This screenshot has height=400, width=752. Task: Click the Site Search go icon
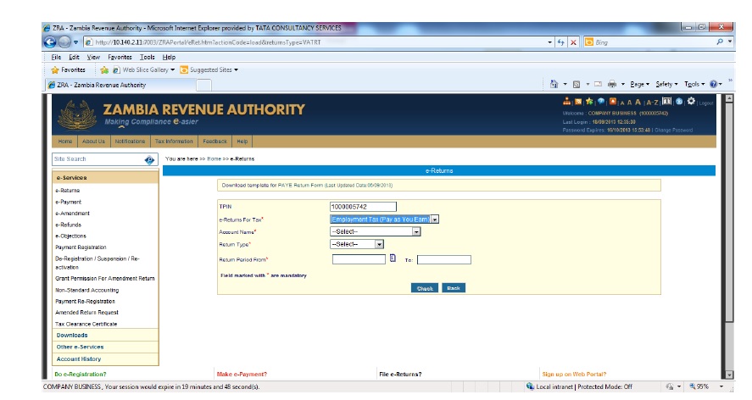tap(150, 159)
